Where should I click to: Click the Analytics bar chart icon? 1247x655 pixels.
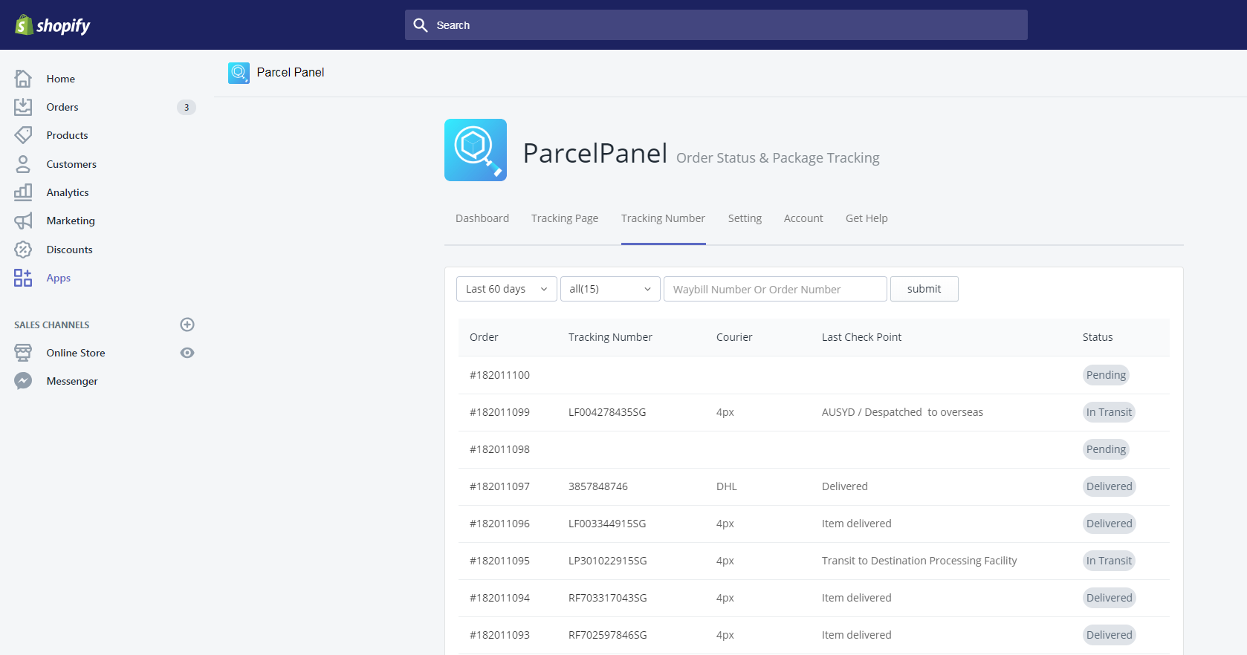(x=23, y=192)
